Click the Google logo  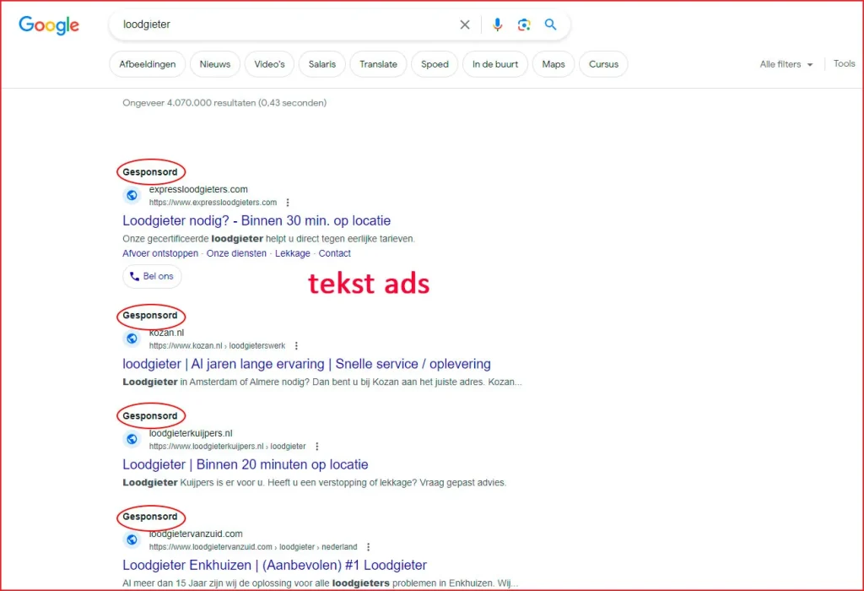pyautogui.click(x=49, y=25)
